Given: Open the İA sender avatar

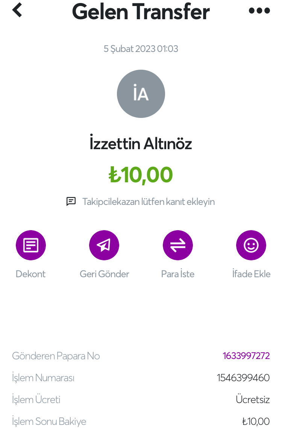Looking at the screenshot, I should click(x=141, y=94).
